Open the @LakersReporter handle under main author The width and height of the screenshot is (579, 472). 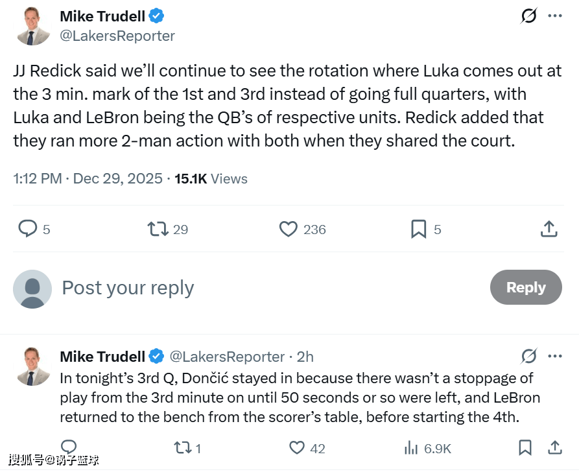(117, 36)
